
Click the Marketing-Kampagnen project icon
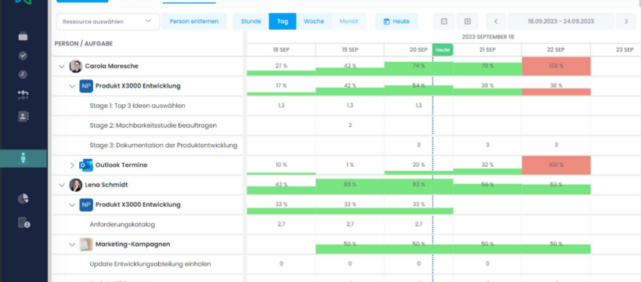(x=86, y=244)
